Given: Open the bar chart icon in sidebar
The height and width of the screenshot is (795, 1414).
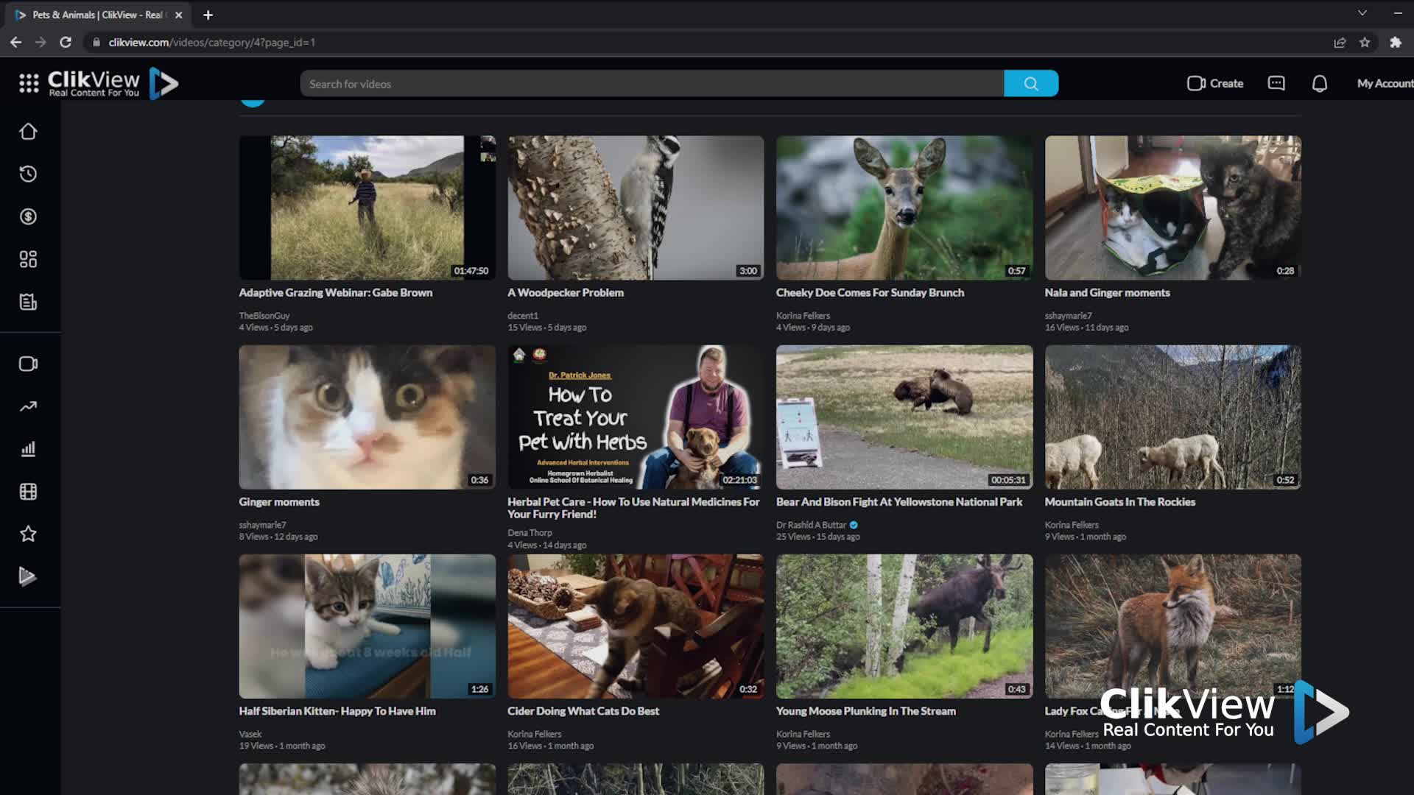Looking at the screenshot, I should (x=28, y=449).
